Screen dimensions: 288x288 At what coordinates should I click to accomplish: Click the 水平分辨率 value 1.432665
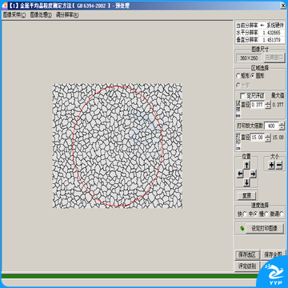pyautogui.click(x=271, y=33)
